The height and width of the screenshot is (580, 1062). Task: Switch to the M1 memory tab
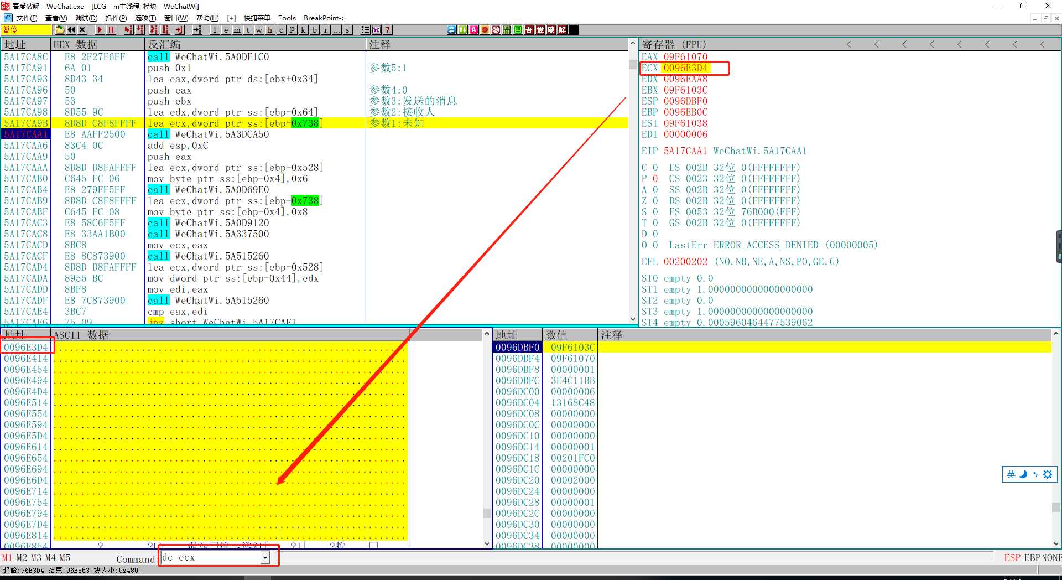click(x=7, y=558)
